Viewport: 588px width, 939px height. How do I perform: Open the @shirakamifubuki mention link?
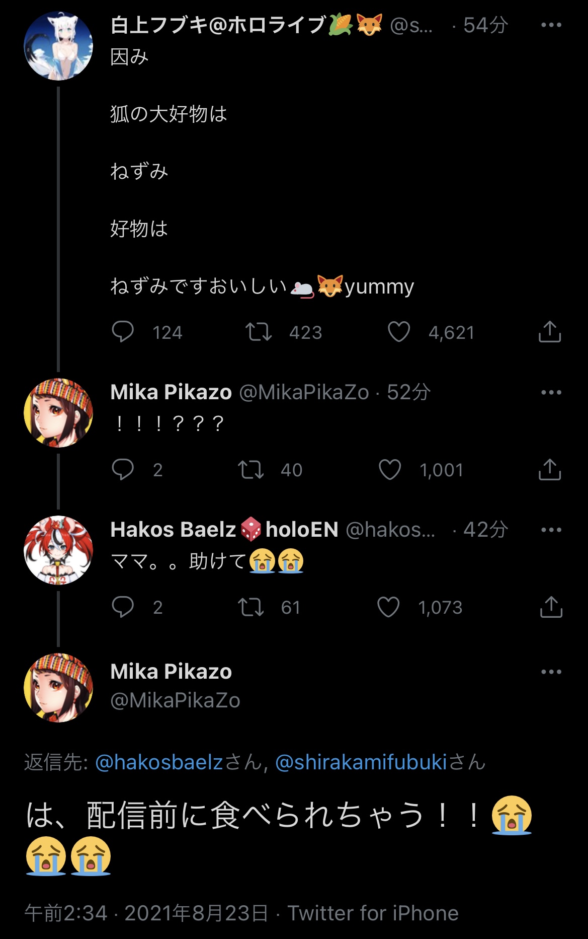click(361, 762)
